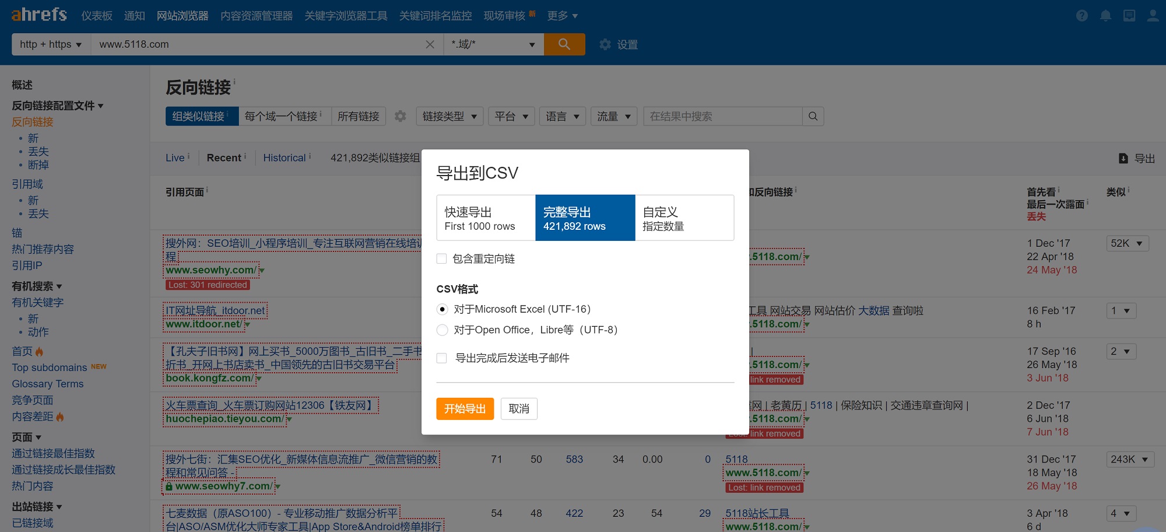Select 自定义 指定数量 option

[x=684, y=218]
